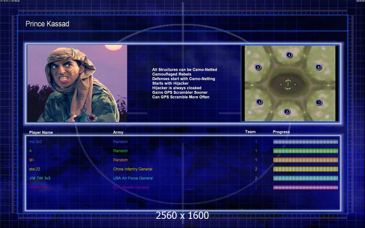Click the Prince Kassad portrait image
This screenshot has height=228, width=365.
pos(77,83)
